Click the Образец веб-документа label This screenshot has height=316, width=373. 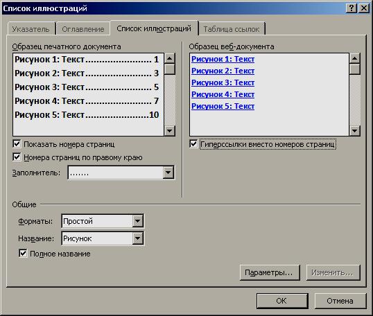[232, 46]
